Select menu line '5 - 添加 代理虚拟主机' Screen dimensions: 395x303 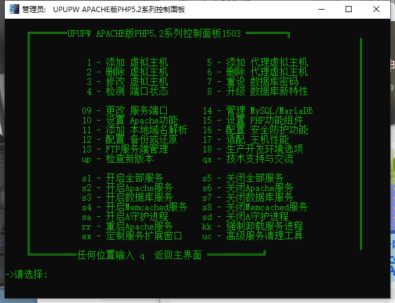pyautogui.click(x=258, y=63)
